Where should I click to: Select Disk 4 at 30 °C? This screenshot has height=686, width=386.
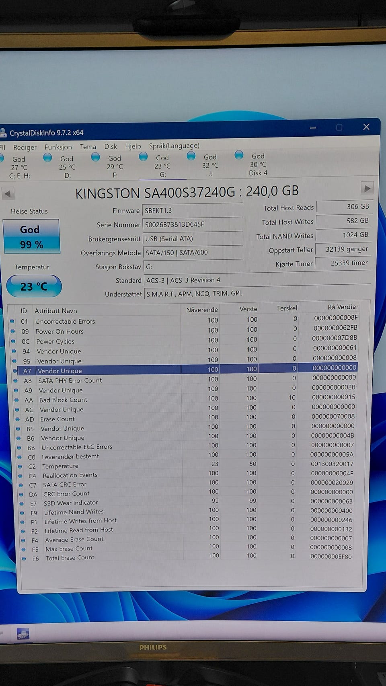point(254,164)
